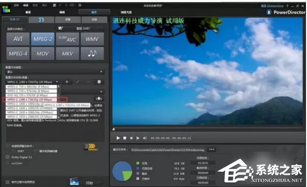Click the current timecode 00:00:00:00
Screen dimensions: 307x187
(x=160, y=138)
